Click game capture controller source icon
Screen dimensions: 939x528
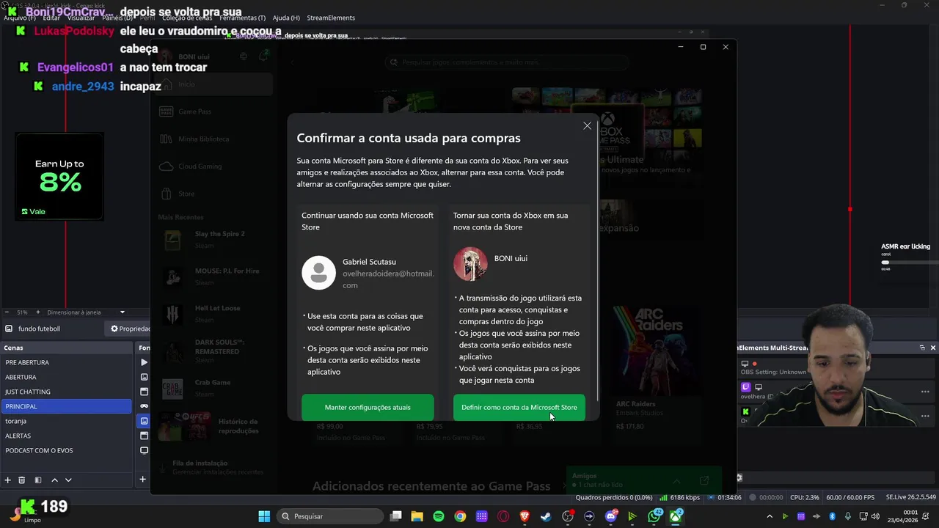pos(144,406)
